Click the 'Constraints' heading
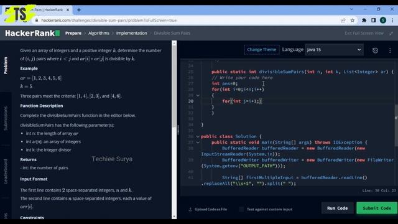The width and height of the screenshot is (398, 224). point(32,218)
